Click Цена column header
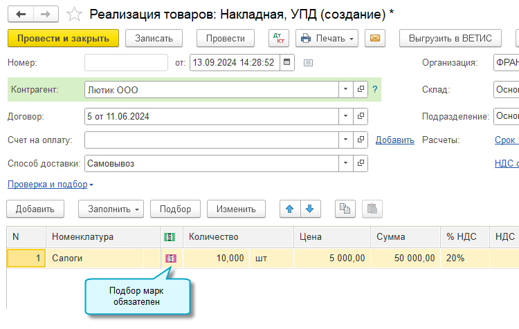The image size is (519, 329). coord(332,237)
